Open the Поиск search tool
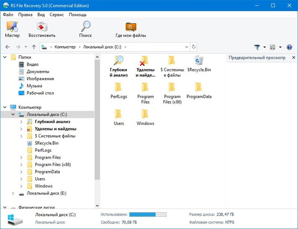298x229 pixels. point(85,29)
